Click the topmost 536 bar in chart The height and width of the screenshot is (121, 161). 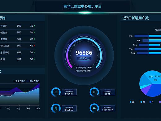click(x=148, y=36)
